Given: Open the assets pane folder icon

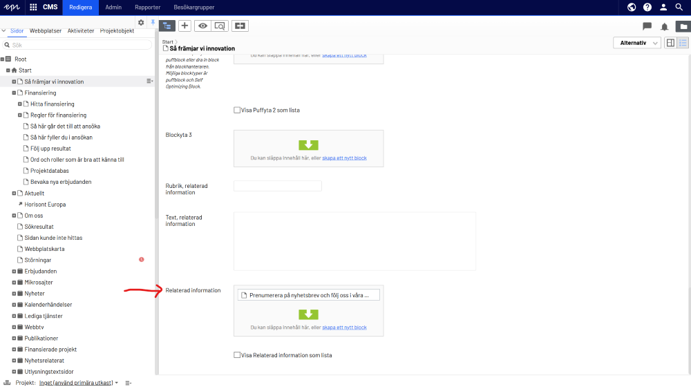Looking at the screenshot, I should pos(683,26).
